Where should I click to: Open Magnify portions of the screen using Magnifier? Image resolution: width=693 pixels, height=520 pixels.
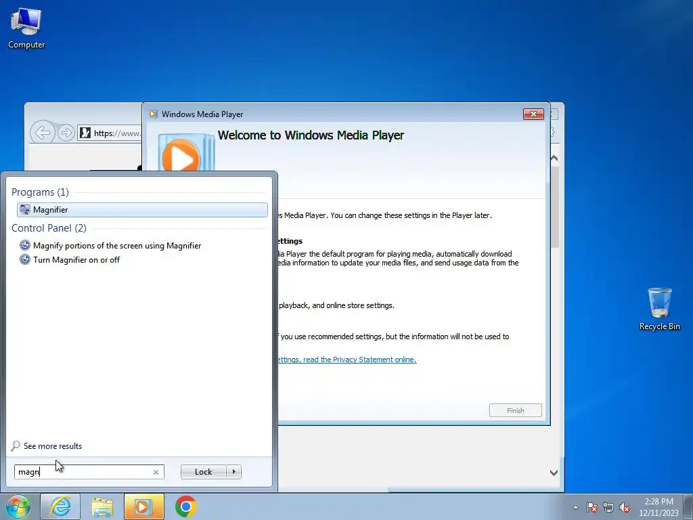click(117, 245)
